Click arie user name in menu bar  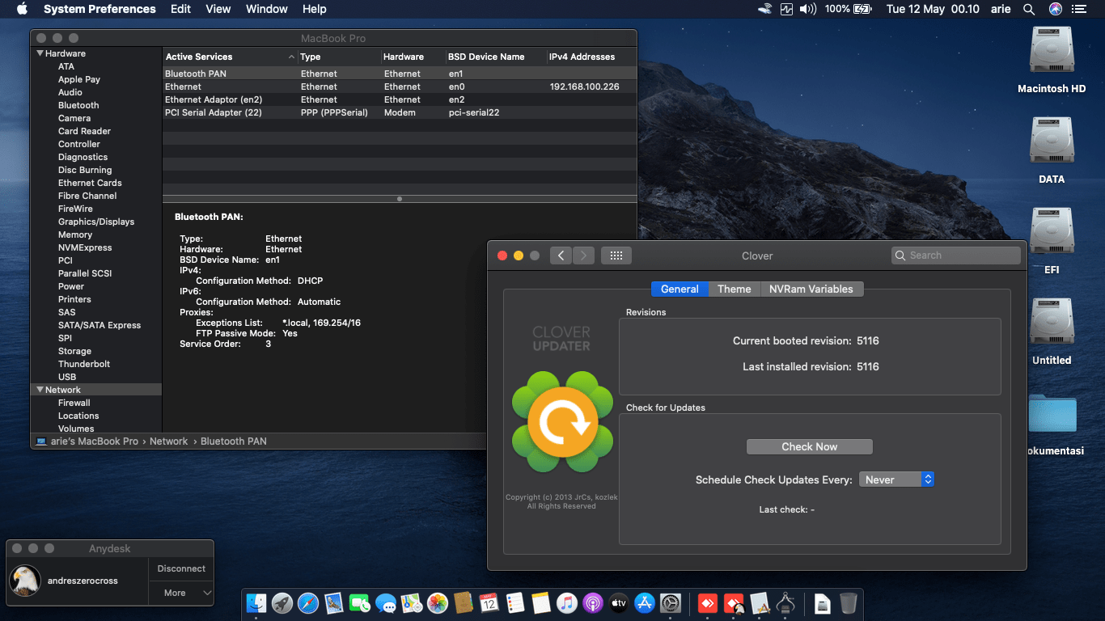tap(1001, 10)
